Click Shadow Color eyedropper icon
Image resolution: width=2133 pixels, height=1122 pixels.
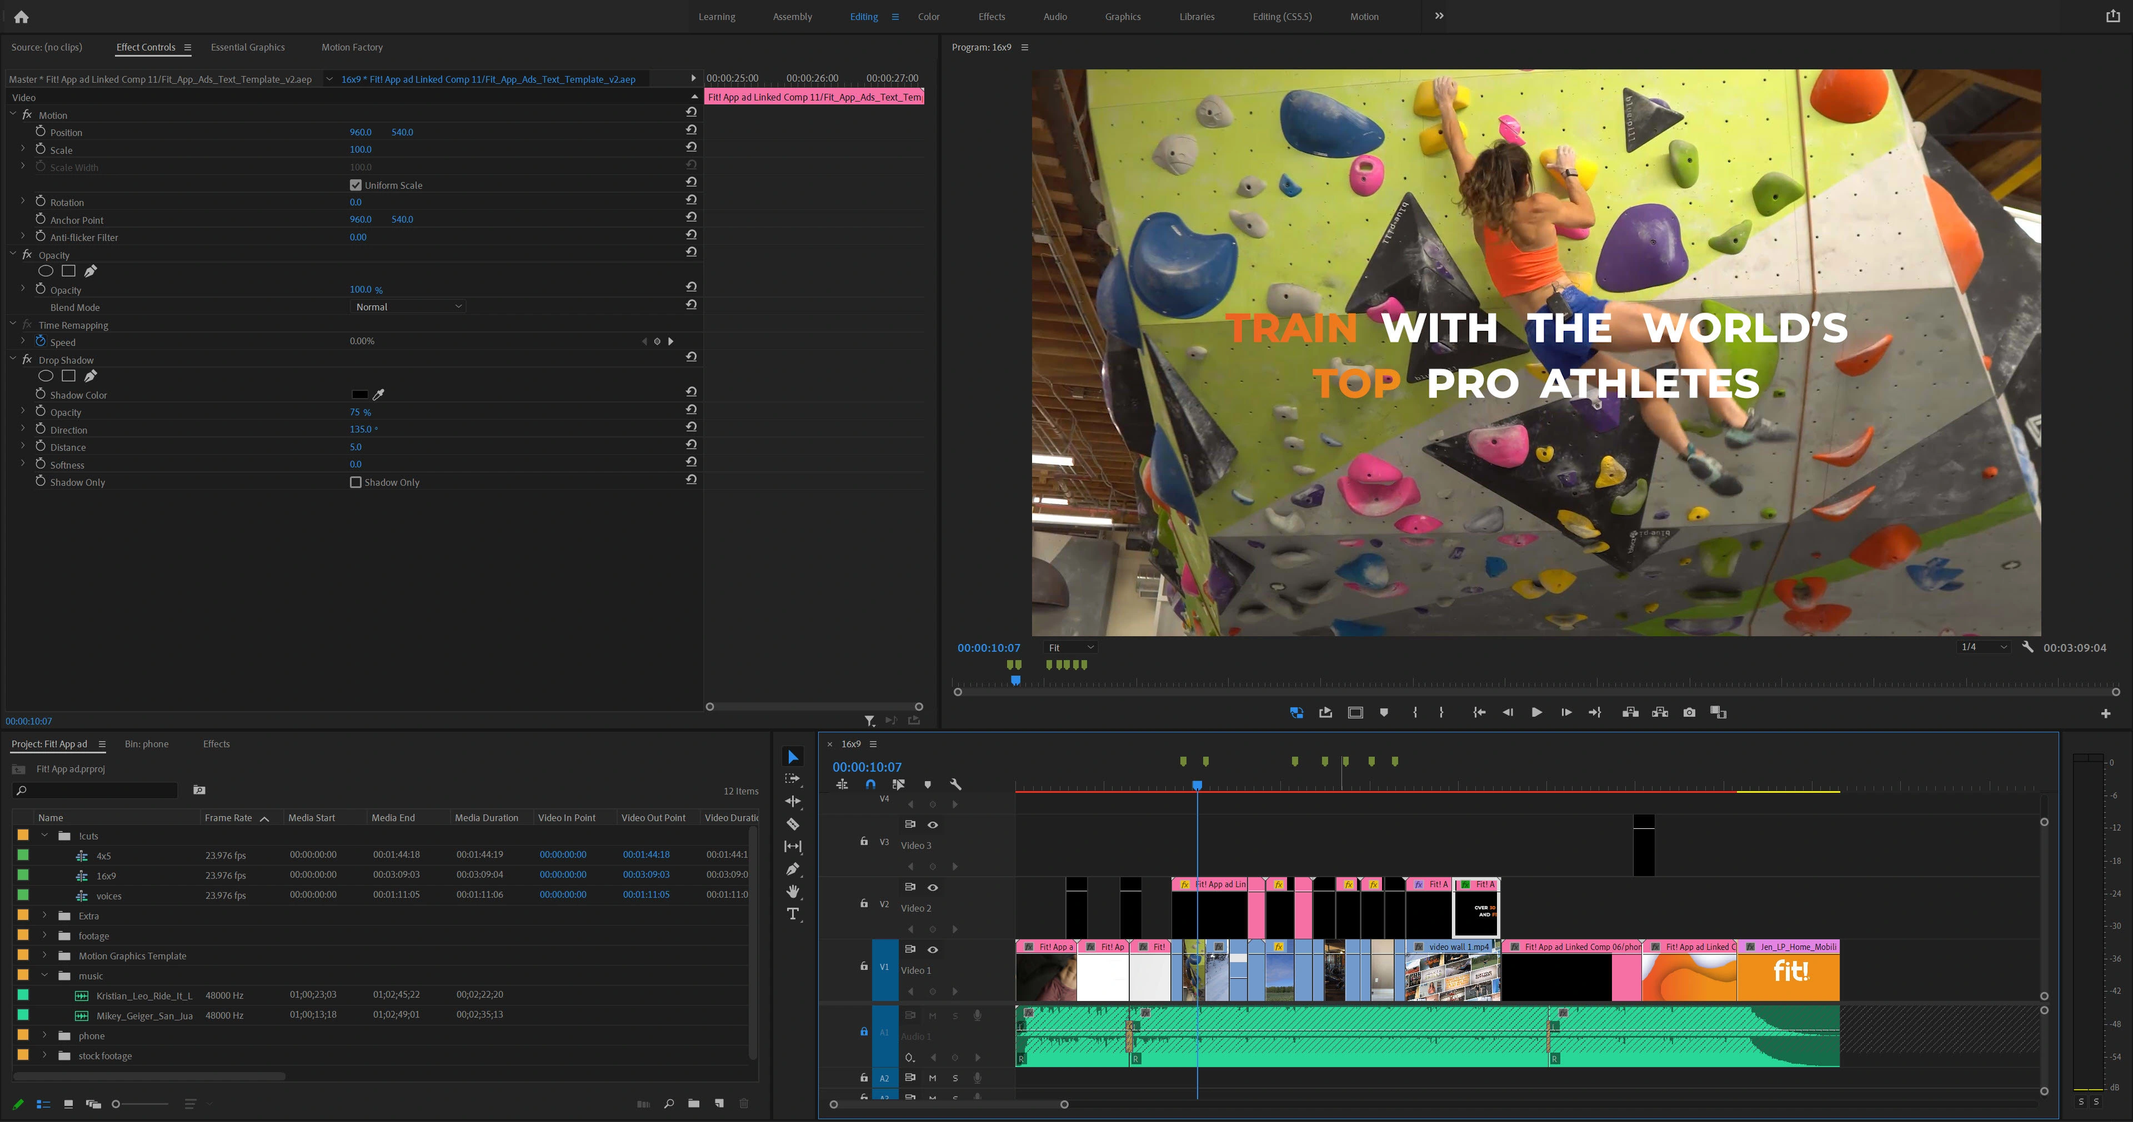click(378, 395)
